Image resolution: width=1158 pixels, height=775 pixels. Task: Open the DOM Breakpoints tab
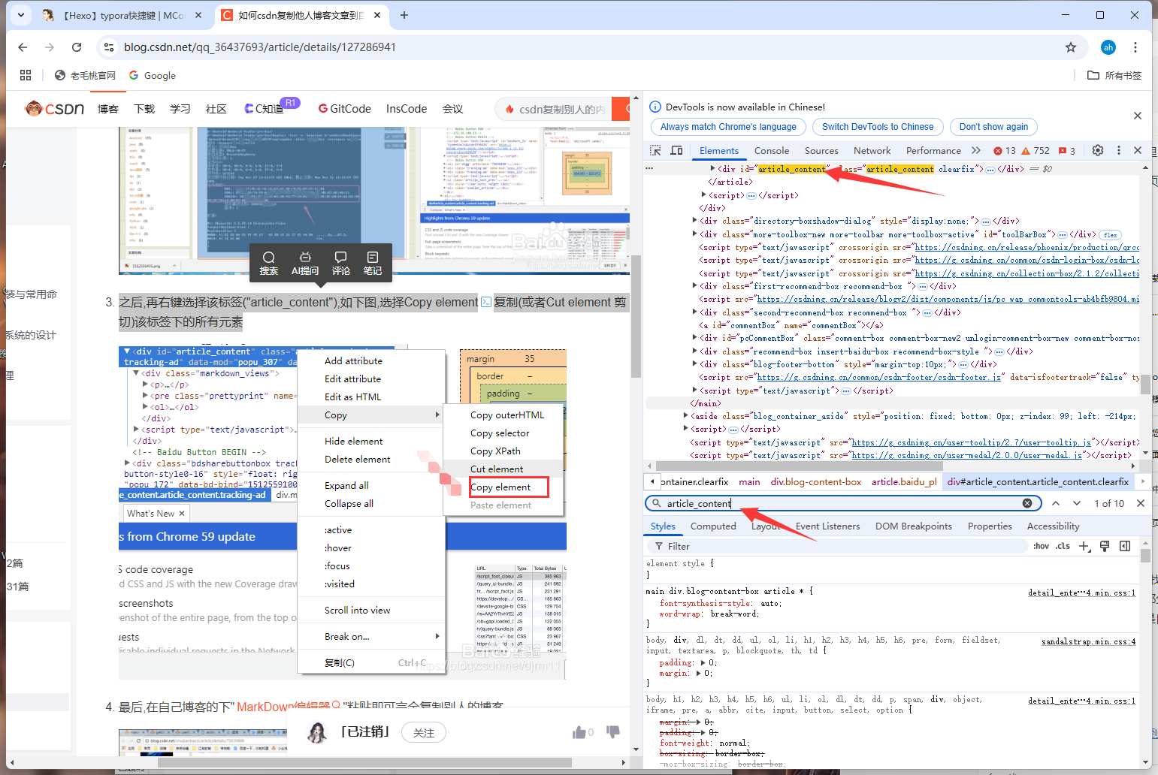pyautogui.click(x=914, y=526)
